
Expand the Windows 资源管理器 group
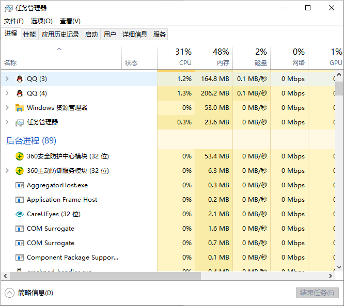[x=7, y=108]
